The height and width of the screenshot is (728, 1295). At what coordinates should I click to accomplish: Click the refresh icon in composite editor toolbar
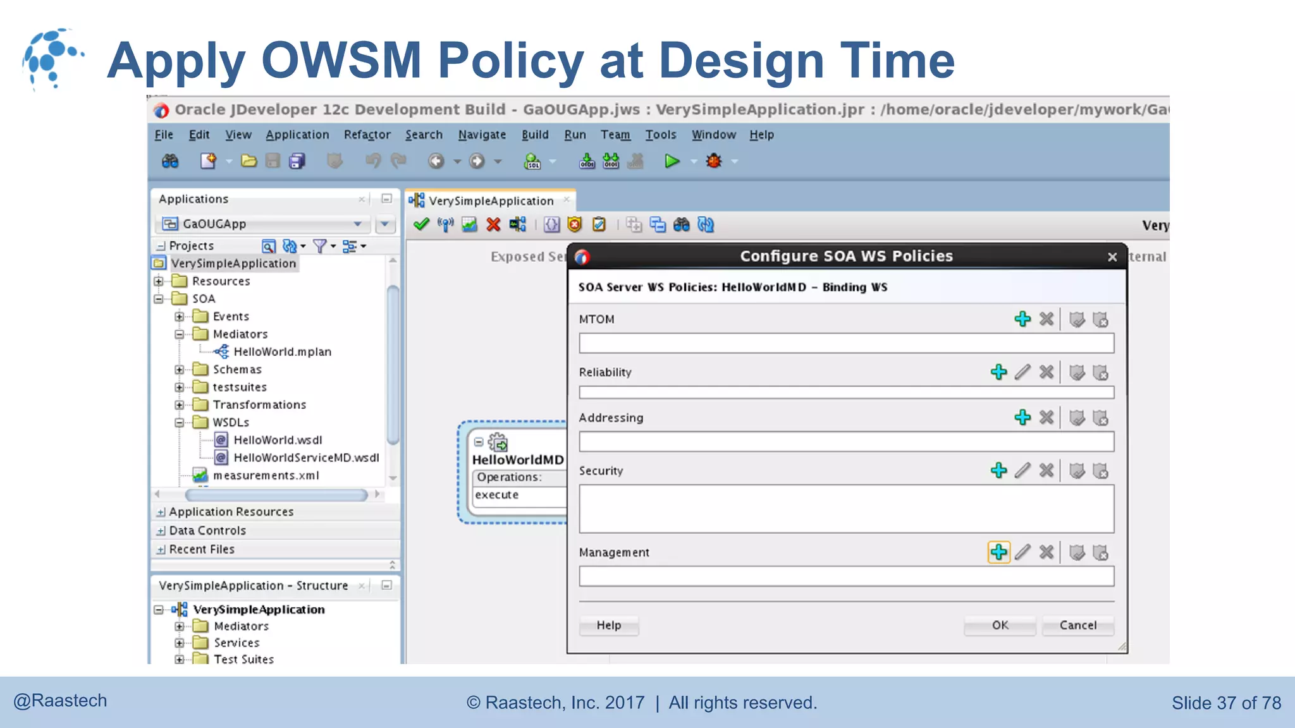pyautogui.click(x=706, y=224)
